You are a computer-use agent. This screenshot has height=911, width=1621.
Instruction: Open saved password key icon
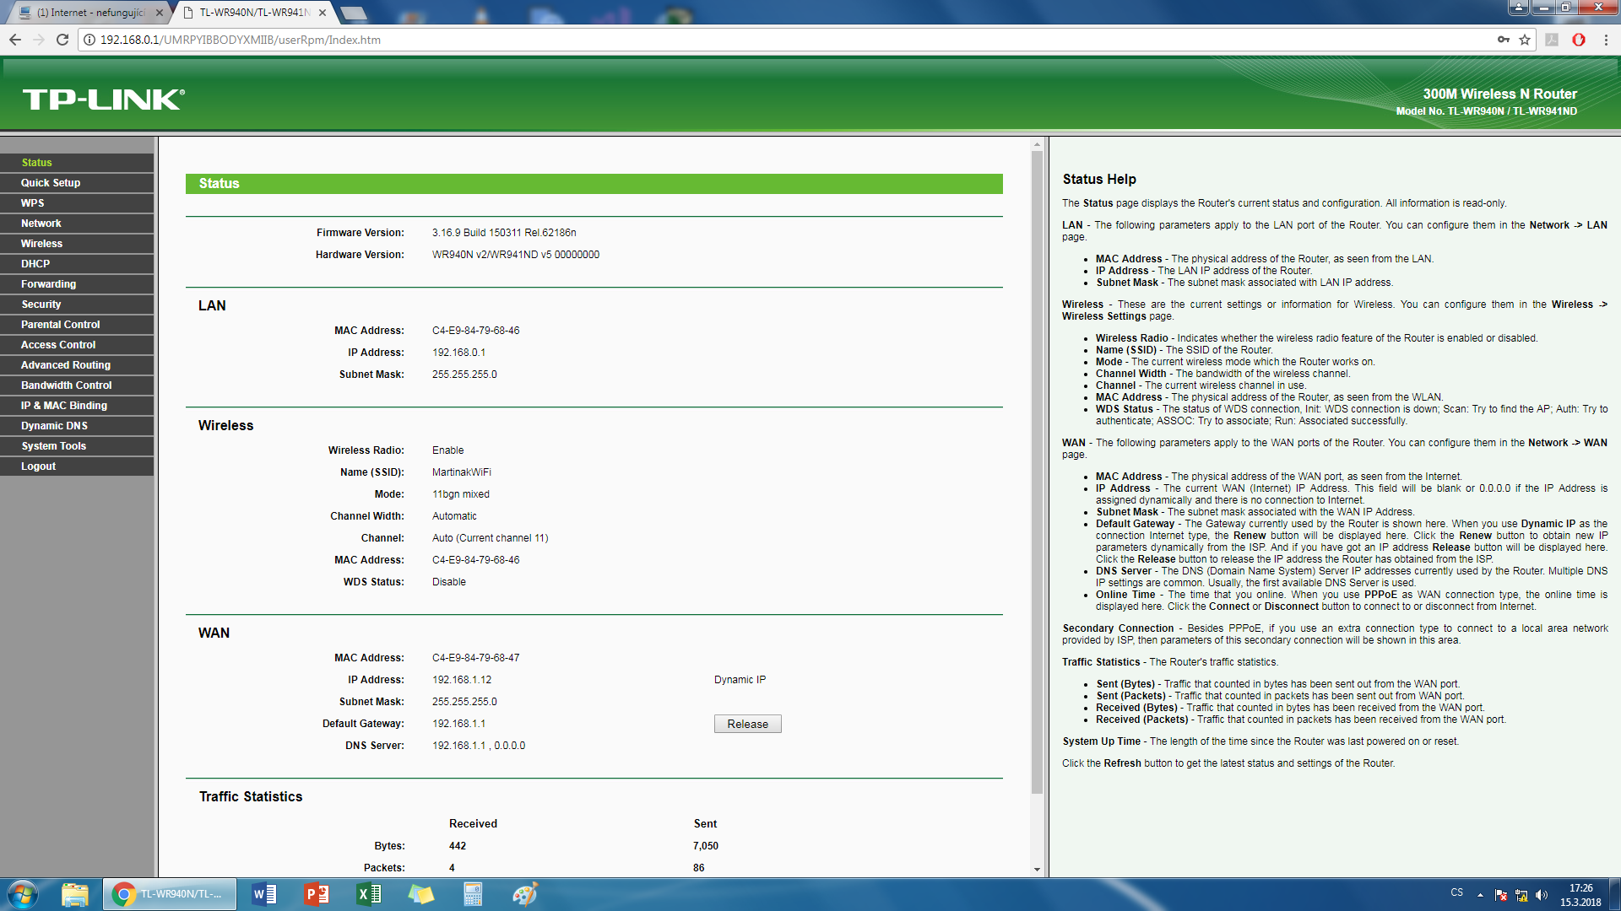(x=1504, y=40)
